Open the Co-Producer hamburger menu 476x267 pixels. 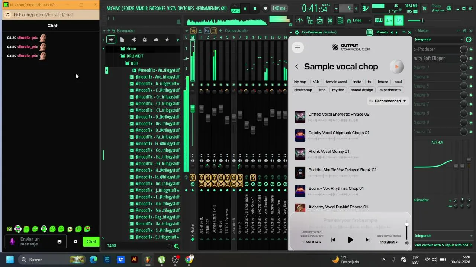tap(297, 47)
